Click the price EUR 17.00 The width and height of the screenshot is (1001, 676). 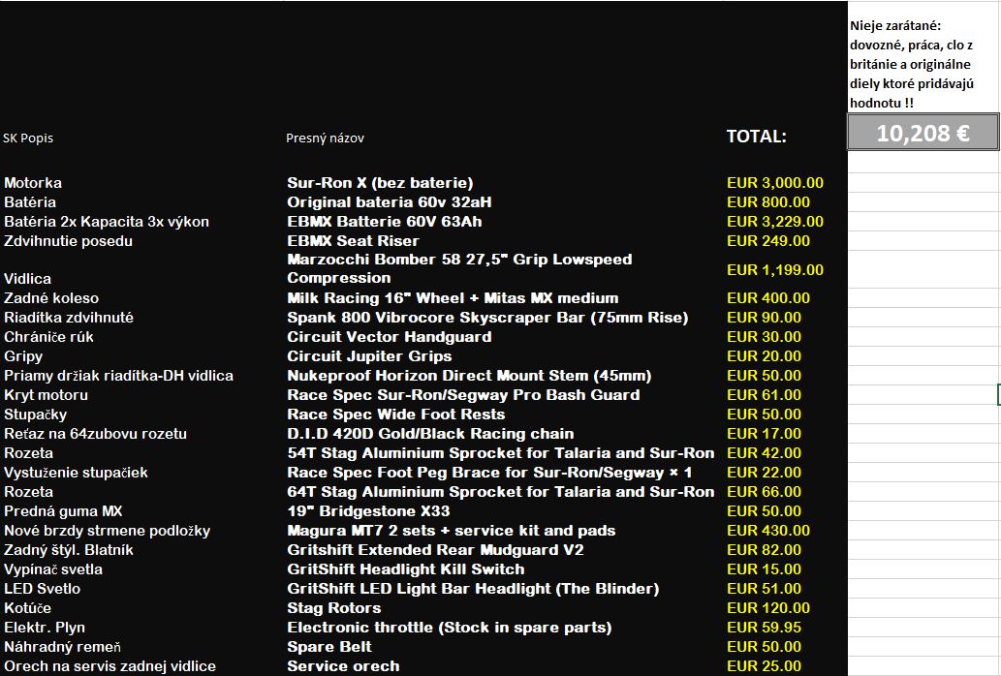(765, 434)
